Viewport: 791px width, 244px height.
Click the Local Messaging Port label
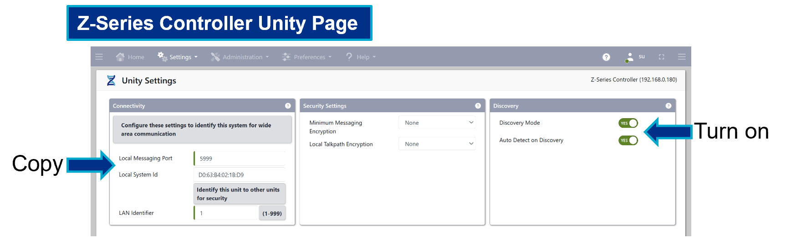pos(145,159)
